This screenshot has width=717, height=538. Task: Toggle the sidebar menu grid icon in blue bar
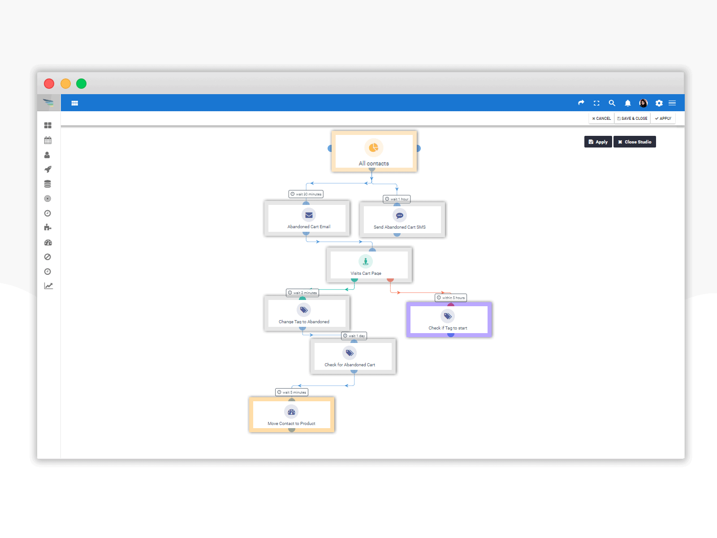[x=75, y=103]
